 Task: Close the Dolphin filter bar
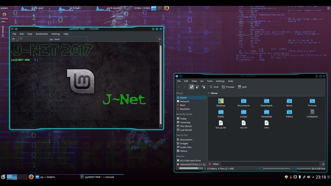tap(209, 164)
